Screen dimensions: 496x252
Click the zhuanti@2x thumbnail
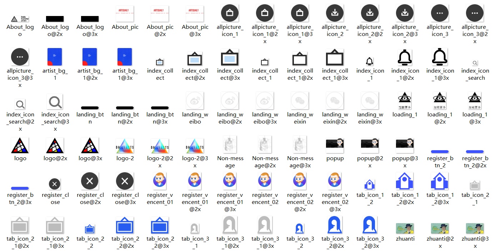coord(440,229)
